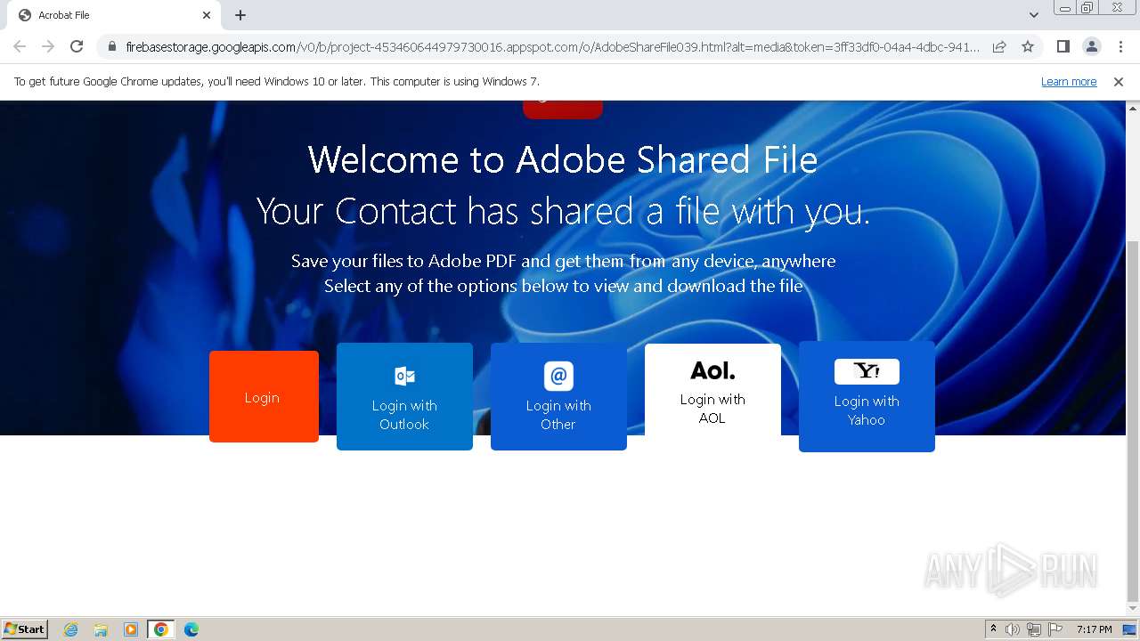Open media player from taskbar
This screenshot has height=641, width=1140.
[x=131, y=629]
